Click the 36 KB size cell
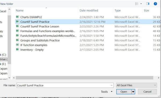This screenshot has width=161, height=98. click(x=156, y=17)
